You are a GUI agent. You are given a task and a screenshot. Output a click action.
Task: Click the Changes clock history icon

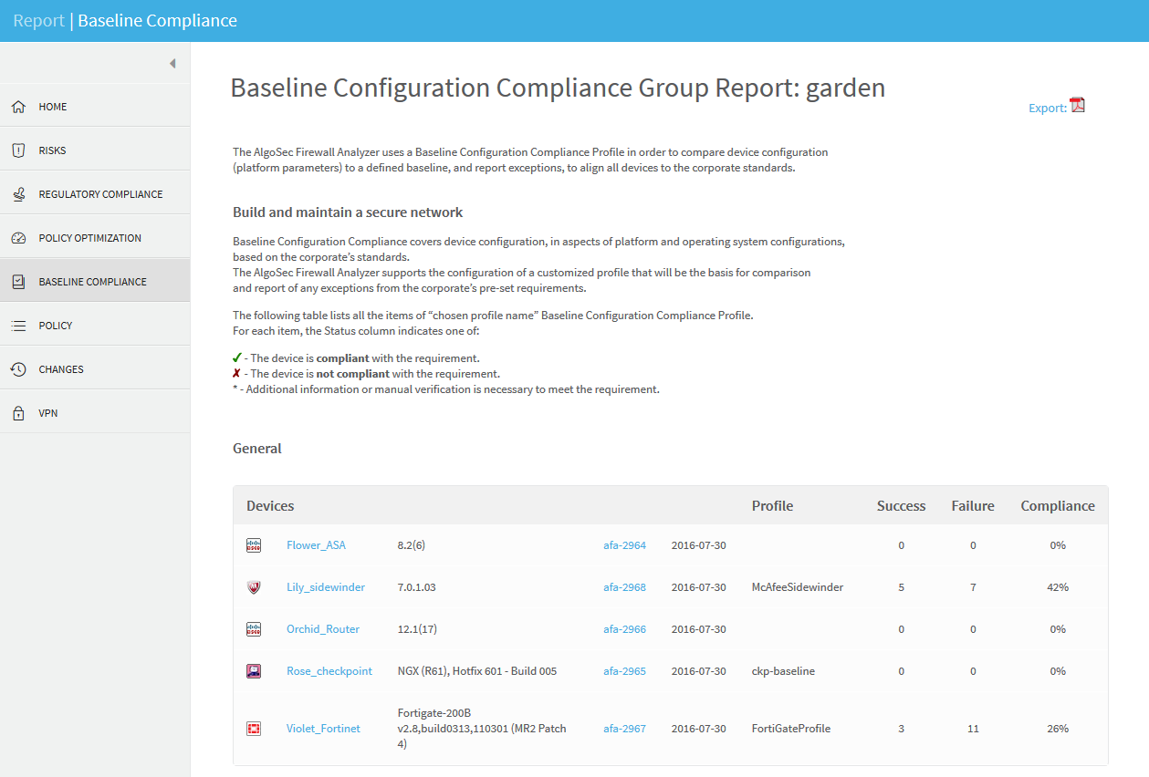[18, 369]
